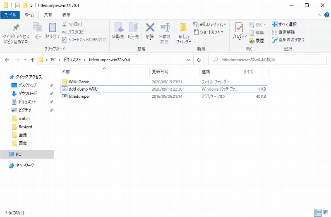The image size is (331, 217).
Task: Click the Refresh address bar button
Action: 199,60
